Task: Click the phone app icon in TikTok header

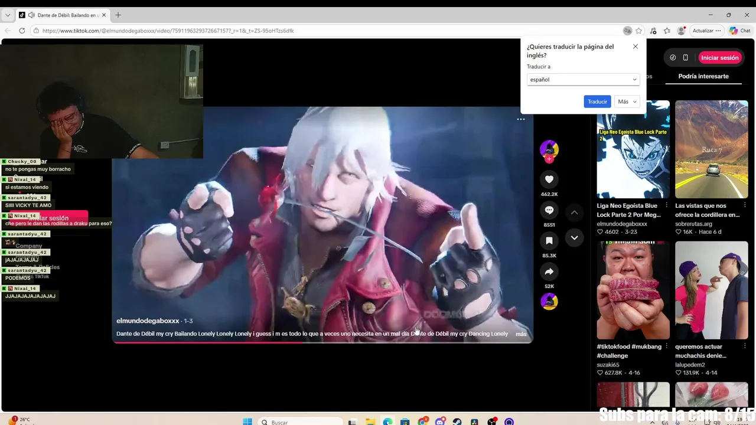Action: [685, 58]
